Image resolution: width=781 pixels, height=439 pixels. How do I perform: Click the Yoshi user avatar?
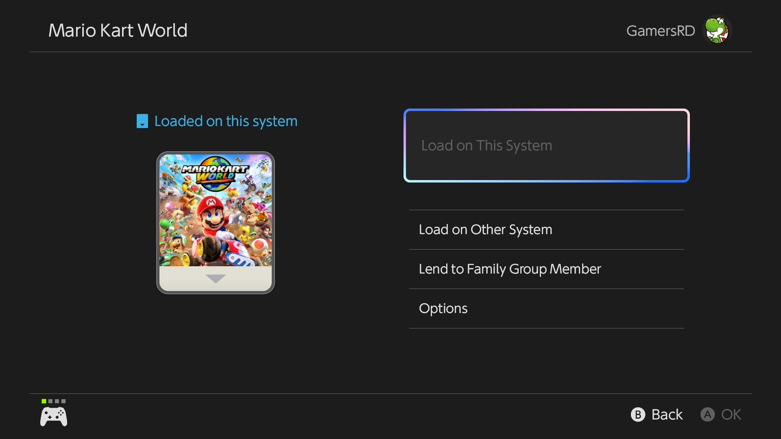coord(717,30)
